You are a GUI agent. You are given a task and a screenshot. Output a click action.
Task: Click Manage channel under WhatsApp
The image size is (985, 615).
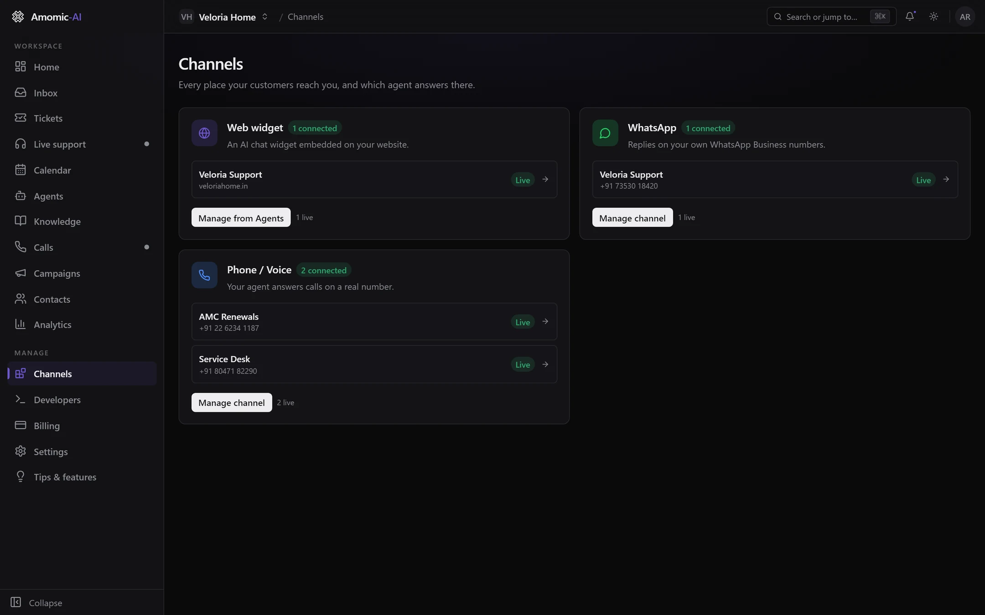632,218
